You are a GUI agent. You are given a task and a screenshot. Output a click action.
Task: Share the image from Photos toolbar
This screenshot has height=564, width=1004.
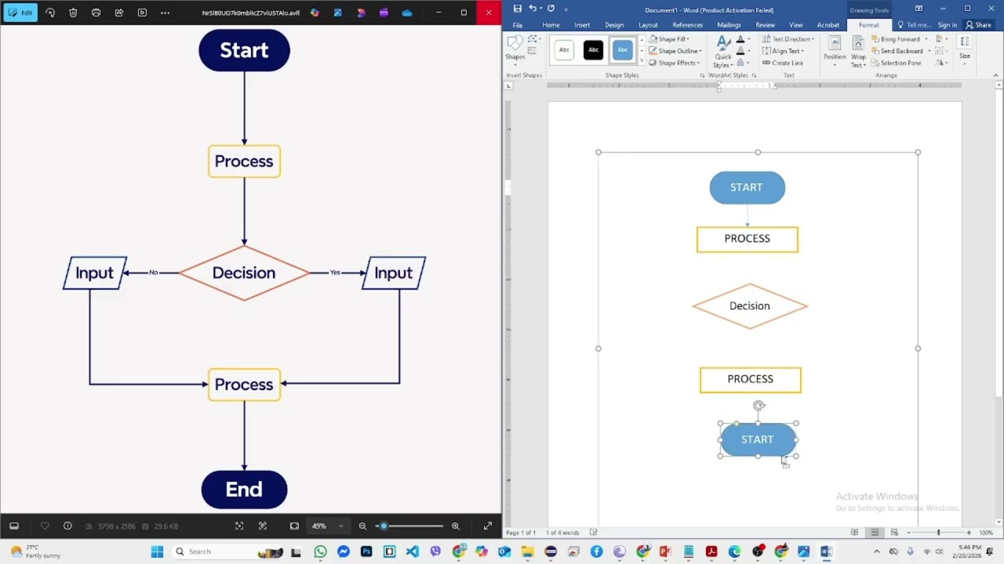pos(119,13)
